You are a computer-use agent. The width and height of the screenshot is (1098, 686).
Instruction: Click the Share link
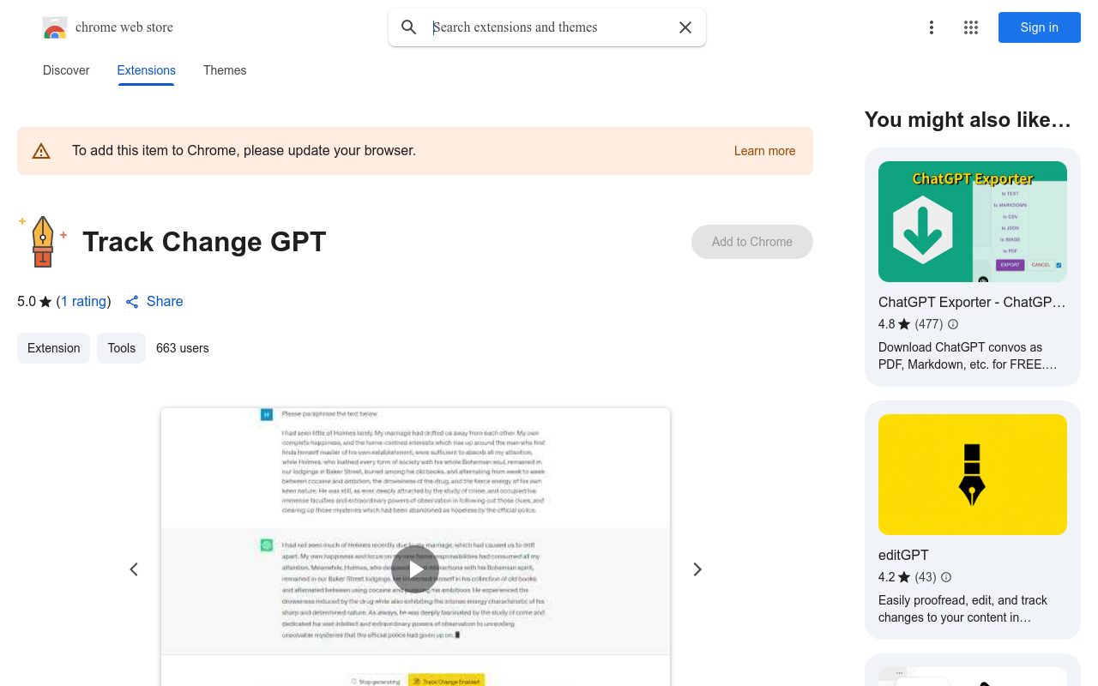[x=165, y=302]
